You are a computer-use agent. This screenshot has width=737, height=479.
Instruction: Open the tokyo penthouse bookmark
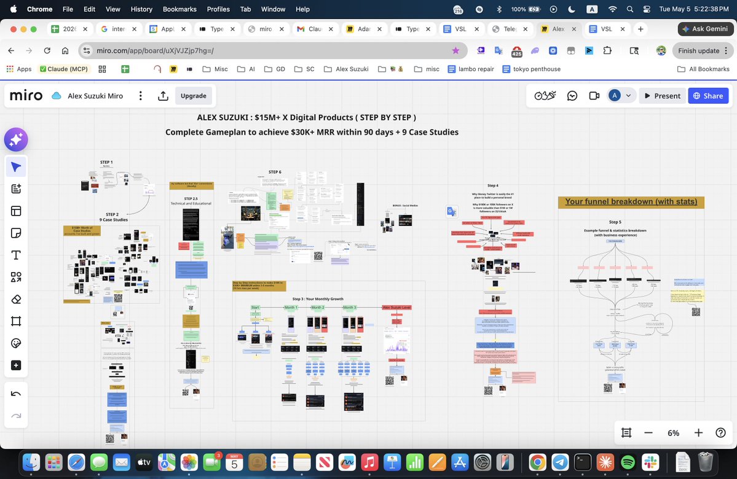pyautogui.click(x=532, y=69)
